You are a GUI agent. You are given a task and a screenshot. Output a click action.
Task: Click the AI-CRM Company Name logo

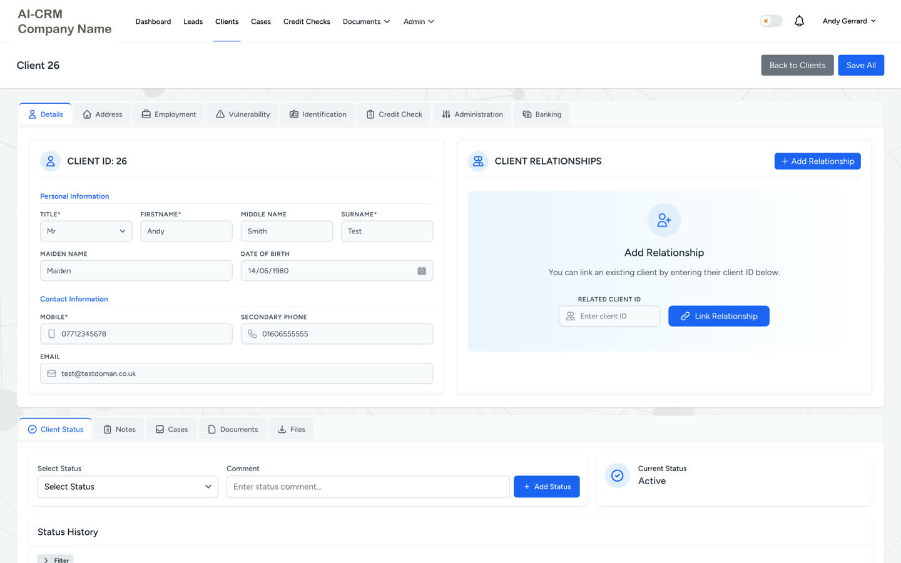tap(64, 21)
